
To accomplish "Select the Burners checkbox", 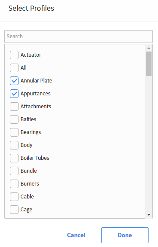I will (14, 184).
